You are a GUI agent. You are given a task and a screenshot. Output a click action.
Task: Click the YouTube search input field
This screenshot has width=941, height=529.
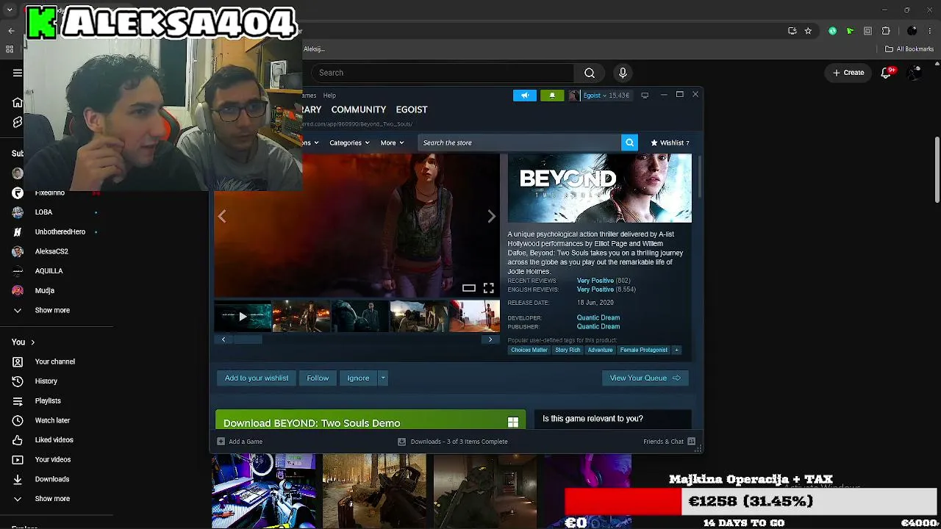441,73
